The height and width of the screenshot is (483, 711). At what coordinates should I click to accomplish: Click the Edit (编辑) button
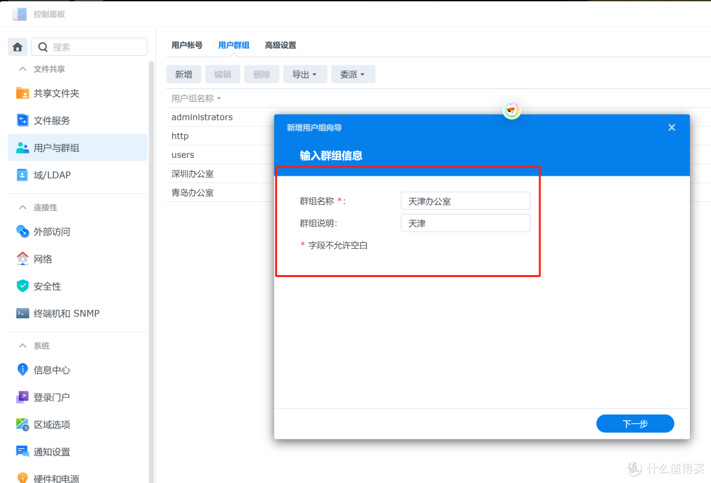(223, 74)
